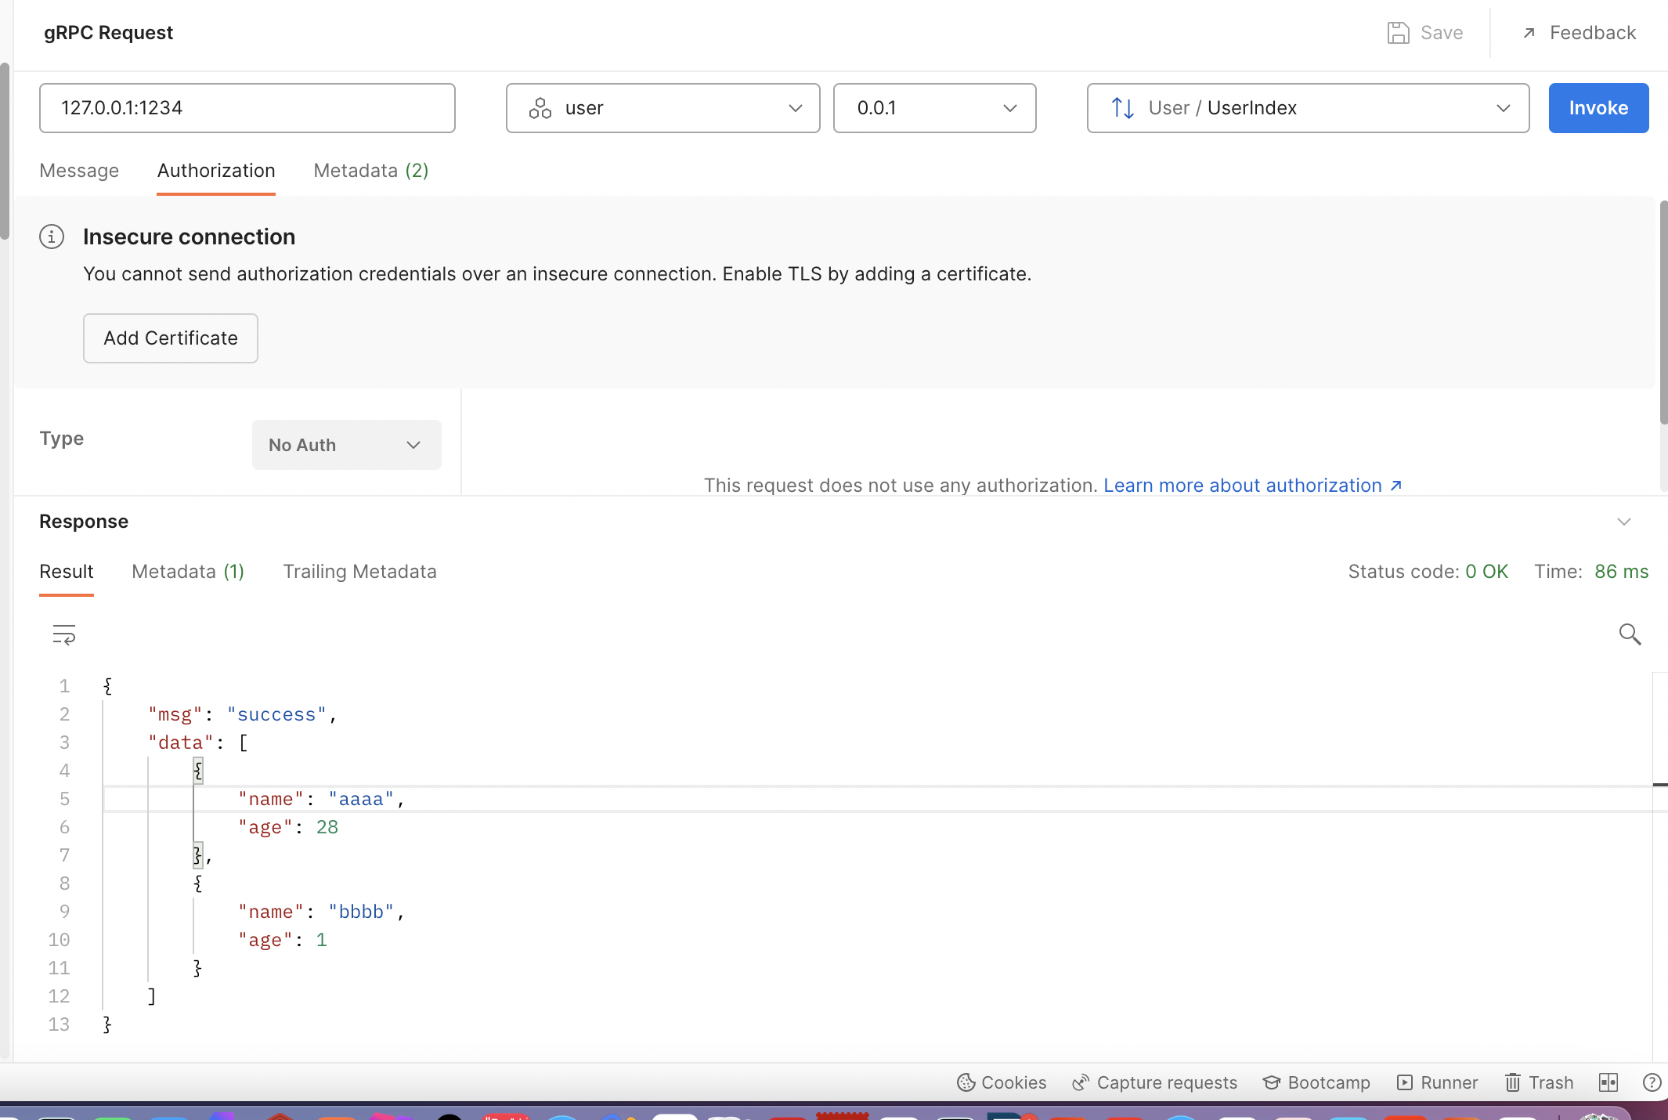Viewport: 1668px width, 1120px height.
Task: Click the help question mark icon
Action: 1652,1082
